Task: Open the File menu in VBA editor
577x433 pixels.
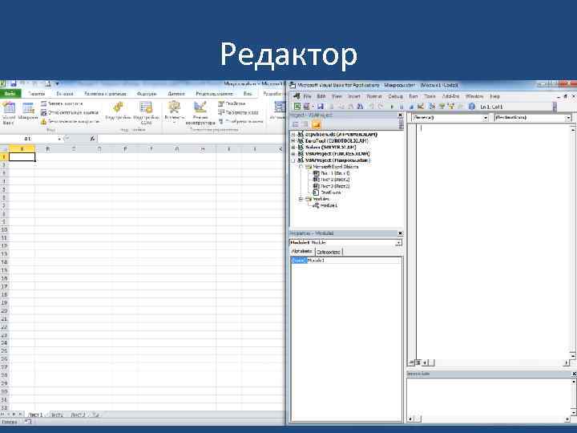Action: (x=308, y=96)
